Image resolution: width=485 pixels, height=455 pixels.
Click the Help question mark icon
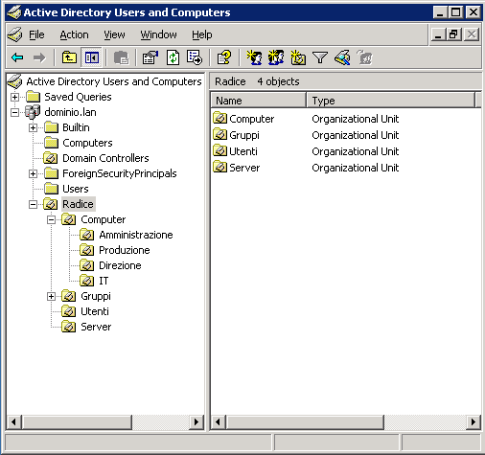[x=224, y=57]
